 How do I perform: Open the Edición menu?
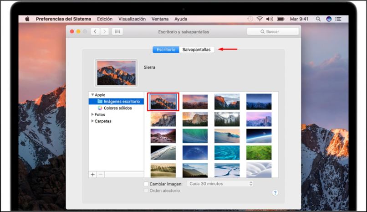[x=105, y=19]
